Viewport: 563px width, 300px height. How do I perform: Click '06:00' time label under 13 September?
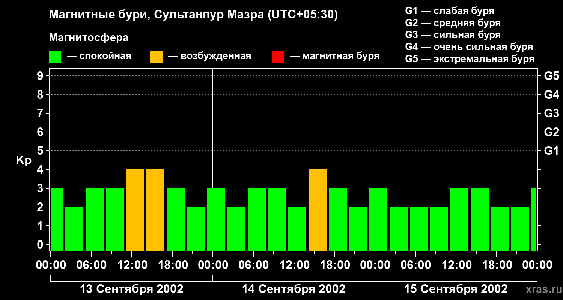(91, 265)
